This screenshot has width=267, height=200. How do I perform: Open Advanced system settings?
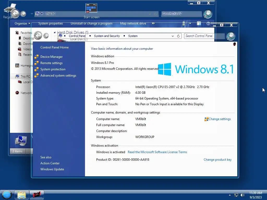(x=58, y=76)
